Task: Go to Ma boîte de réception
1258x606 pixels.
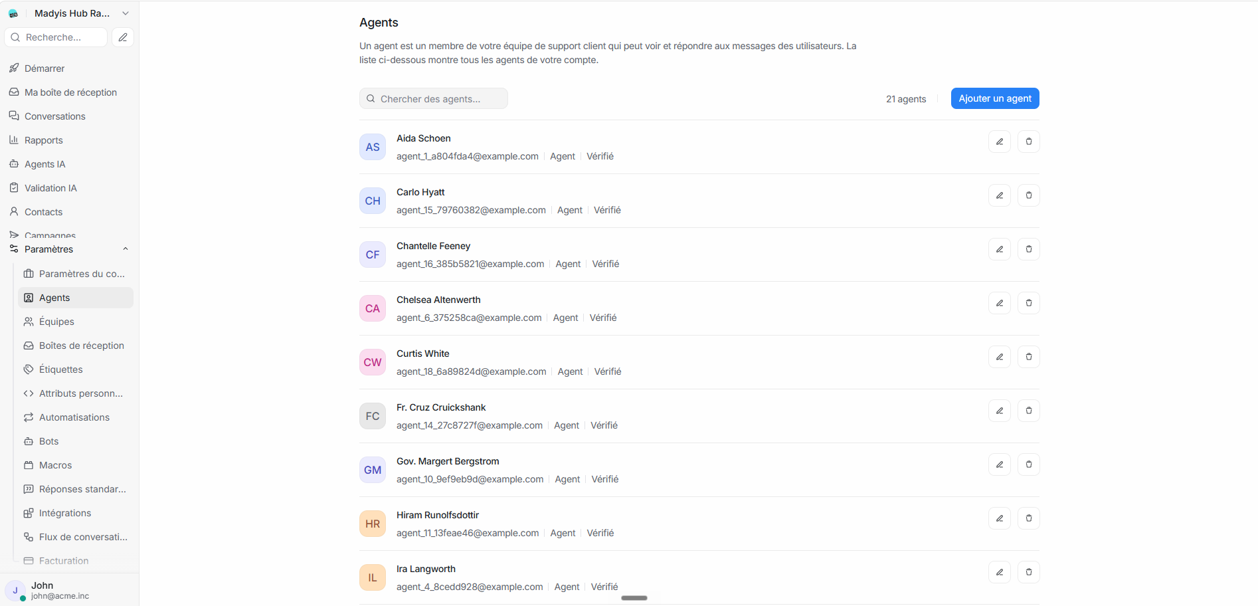Action: pos(69,92)
